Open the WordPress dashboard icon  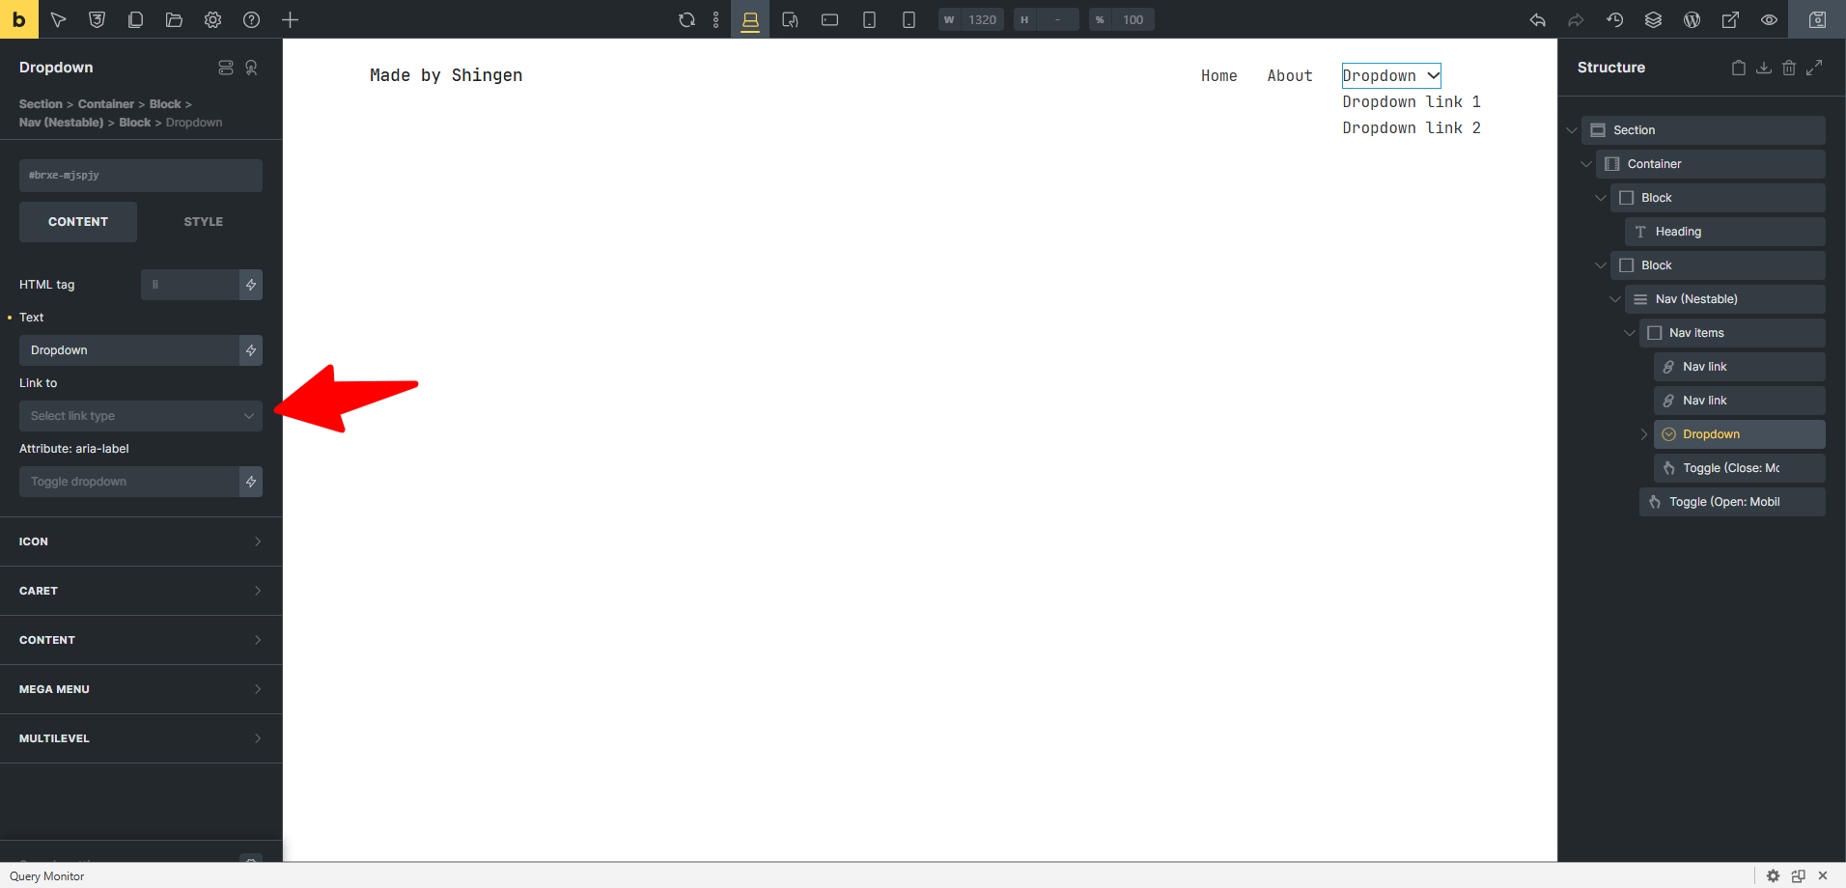pos(1692,19)
